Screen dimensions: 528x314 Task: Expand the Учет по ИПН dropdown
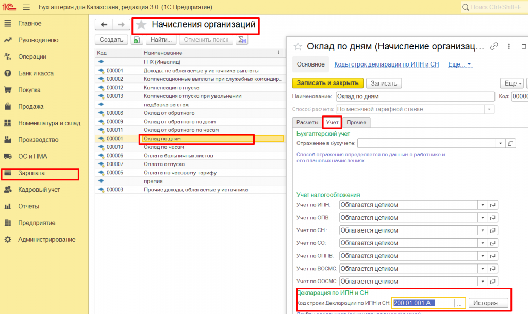coord(483,205)
